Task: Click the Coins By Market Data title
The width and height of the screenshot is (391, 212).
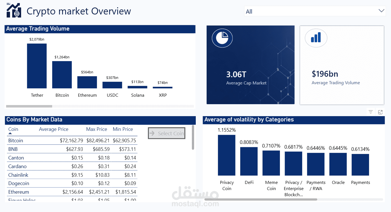Action: [34, 120]
